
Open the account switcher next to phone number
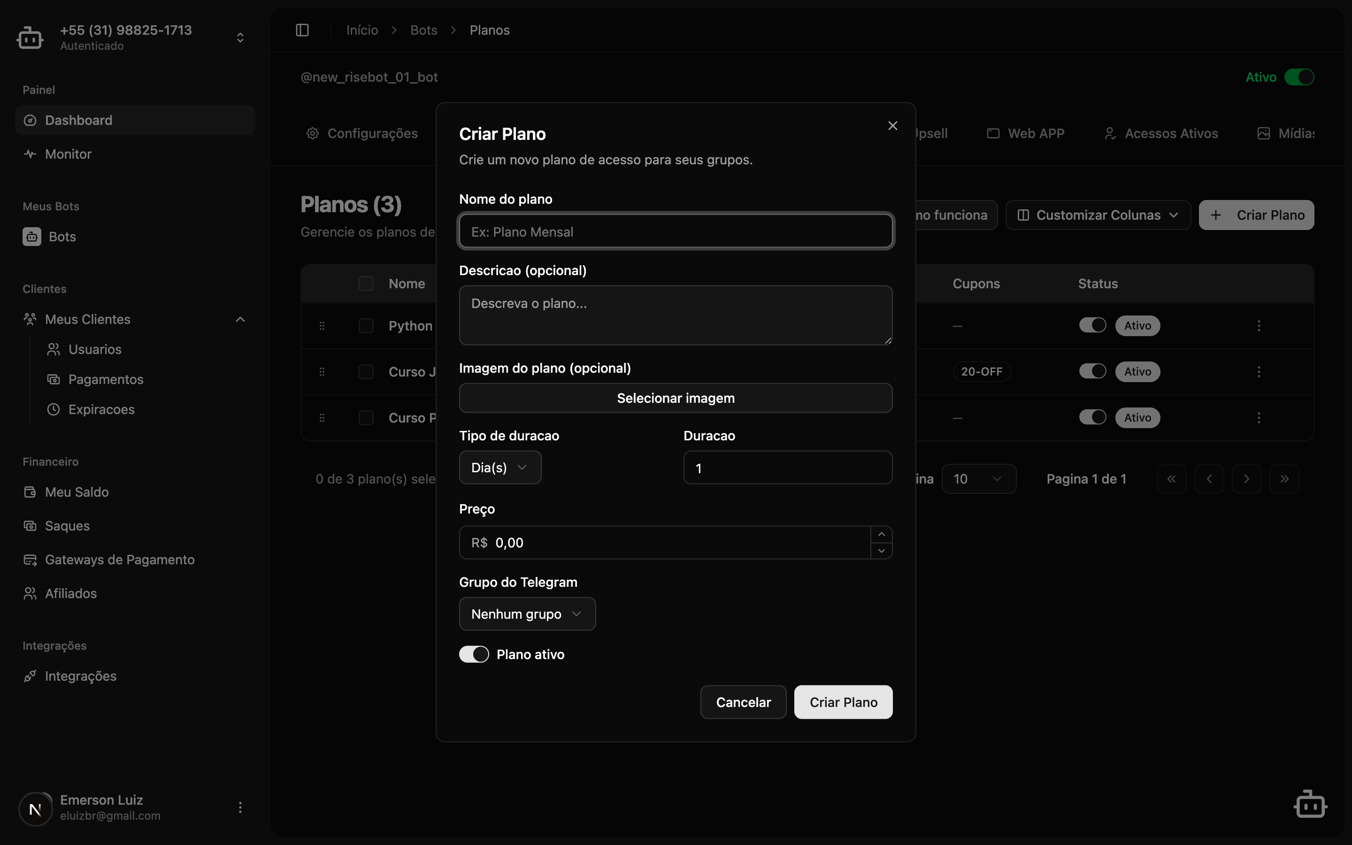[240, 38]
